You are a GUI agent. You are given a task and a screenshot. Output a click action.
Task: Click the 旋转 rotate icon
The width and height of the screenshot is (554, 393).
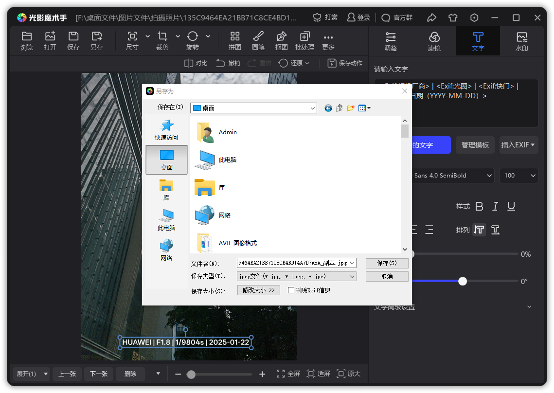[192, 36]
